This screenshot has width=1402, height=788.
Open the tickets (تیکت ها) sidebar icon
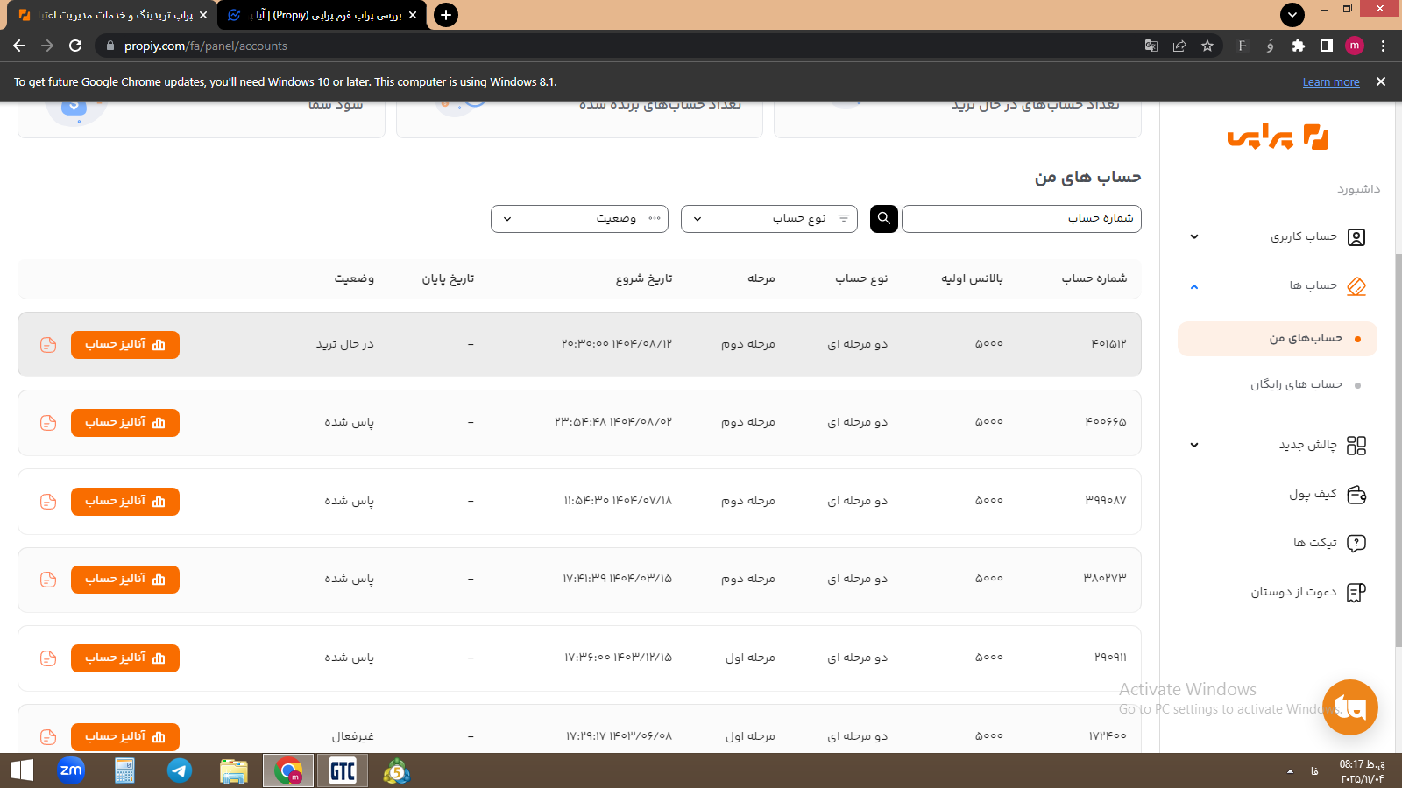coord(1356,544)
